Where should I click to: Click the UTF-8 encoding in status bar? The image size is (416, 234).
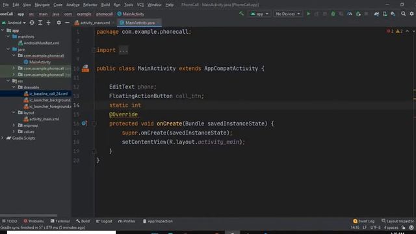click(x=375, y=227)
